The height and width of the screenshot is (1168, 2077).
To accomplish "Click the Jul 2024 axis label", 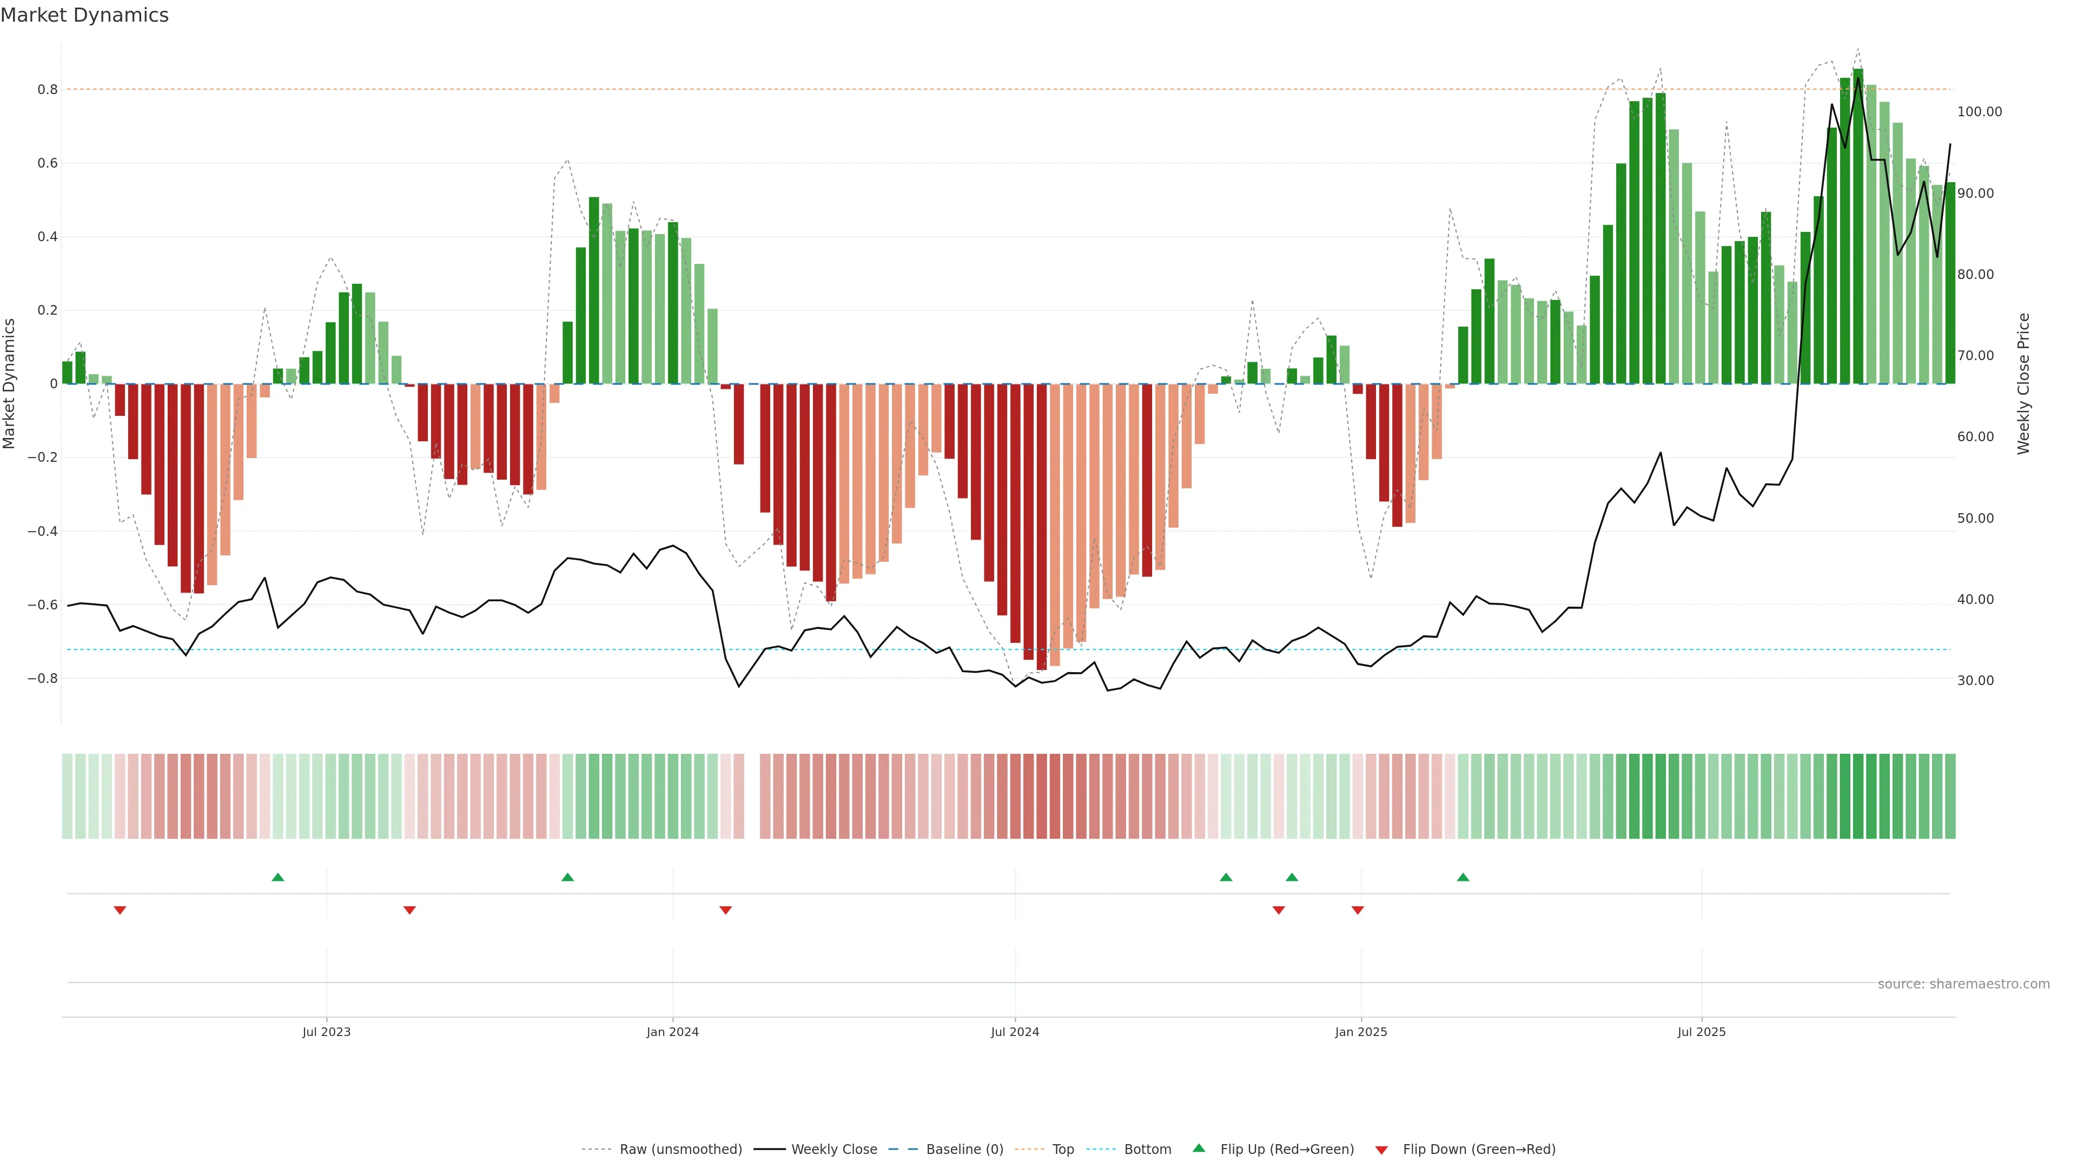I will [x=1014, y=1032].
